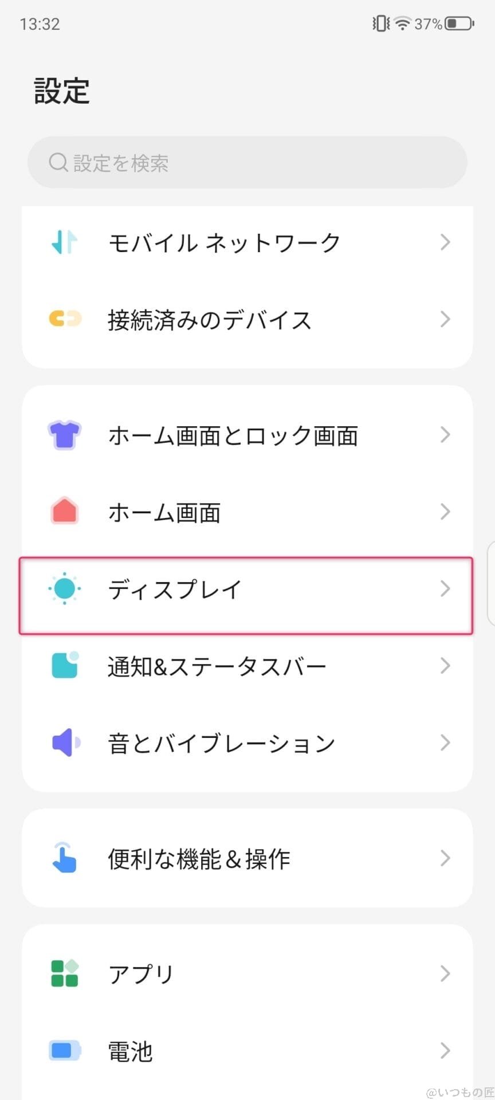Tap the pointing hand gesture icon

(x=64, y=858)
